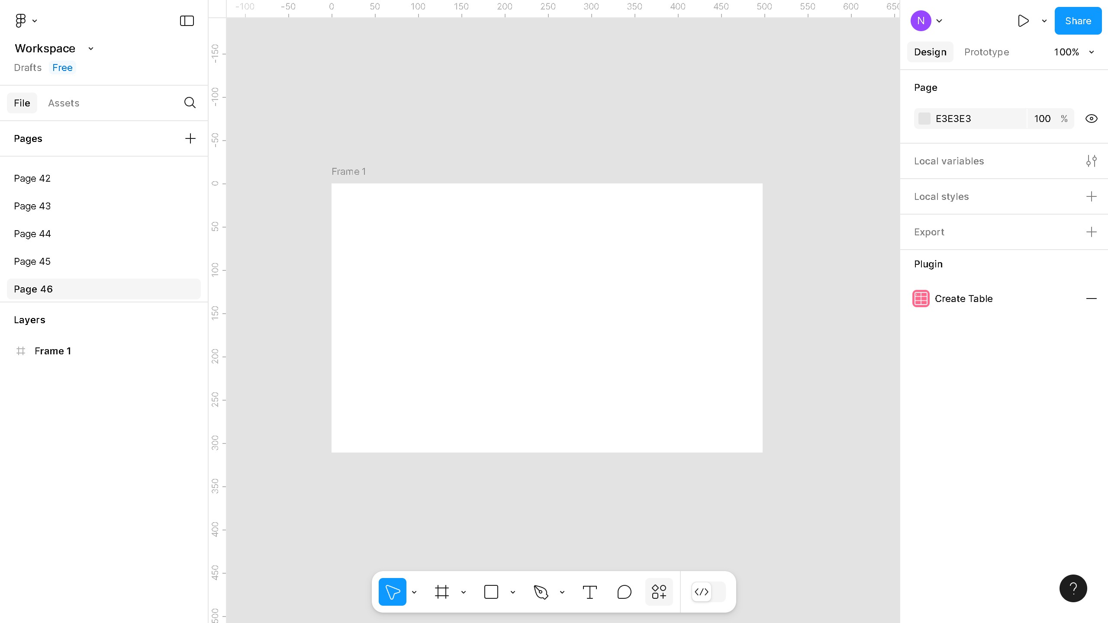Select the Rectangle tool
Screen dimensions: 1108x623
pos(491,591)
